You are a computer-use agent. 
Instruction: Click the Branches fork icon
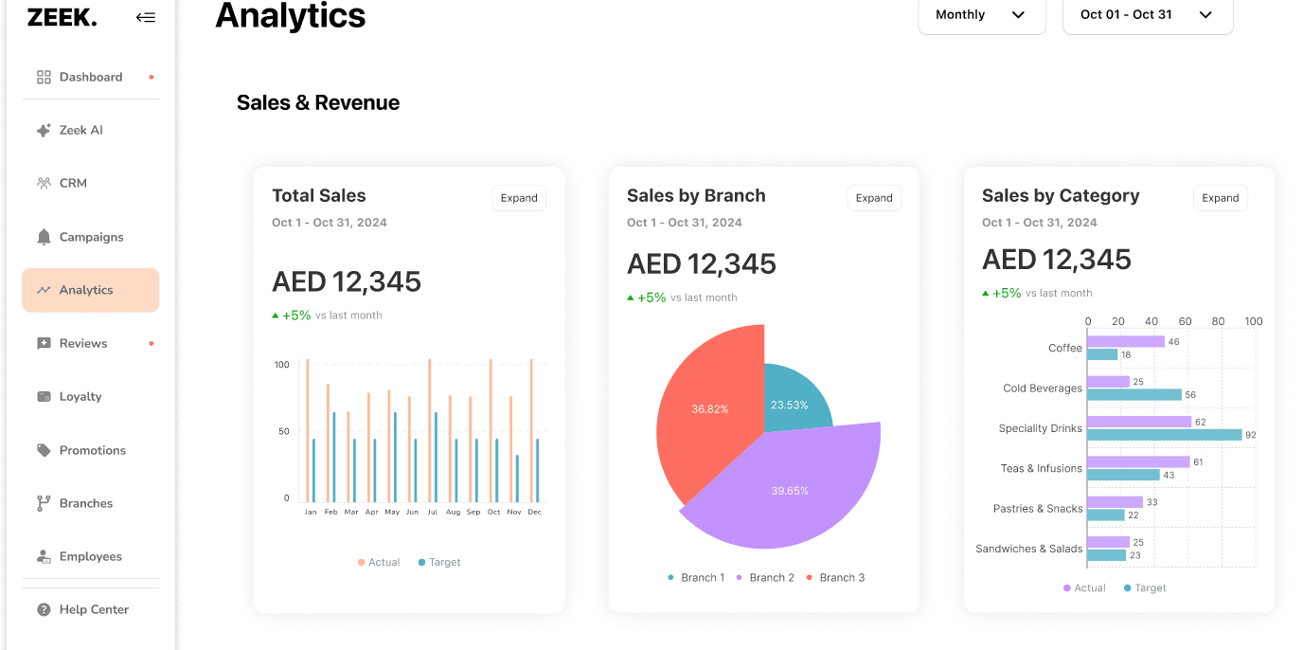coord(44,503)
